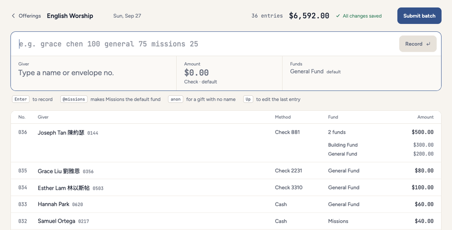This screenshot has width=452, height=230.
Task: Click the back chevron beside Offerings
Action: pyautogui.click(x=13, y=16)
